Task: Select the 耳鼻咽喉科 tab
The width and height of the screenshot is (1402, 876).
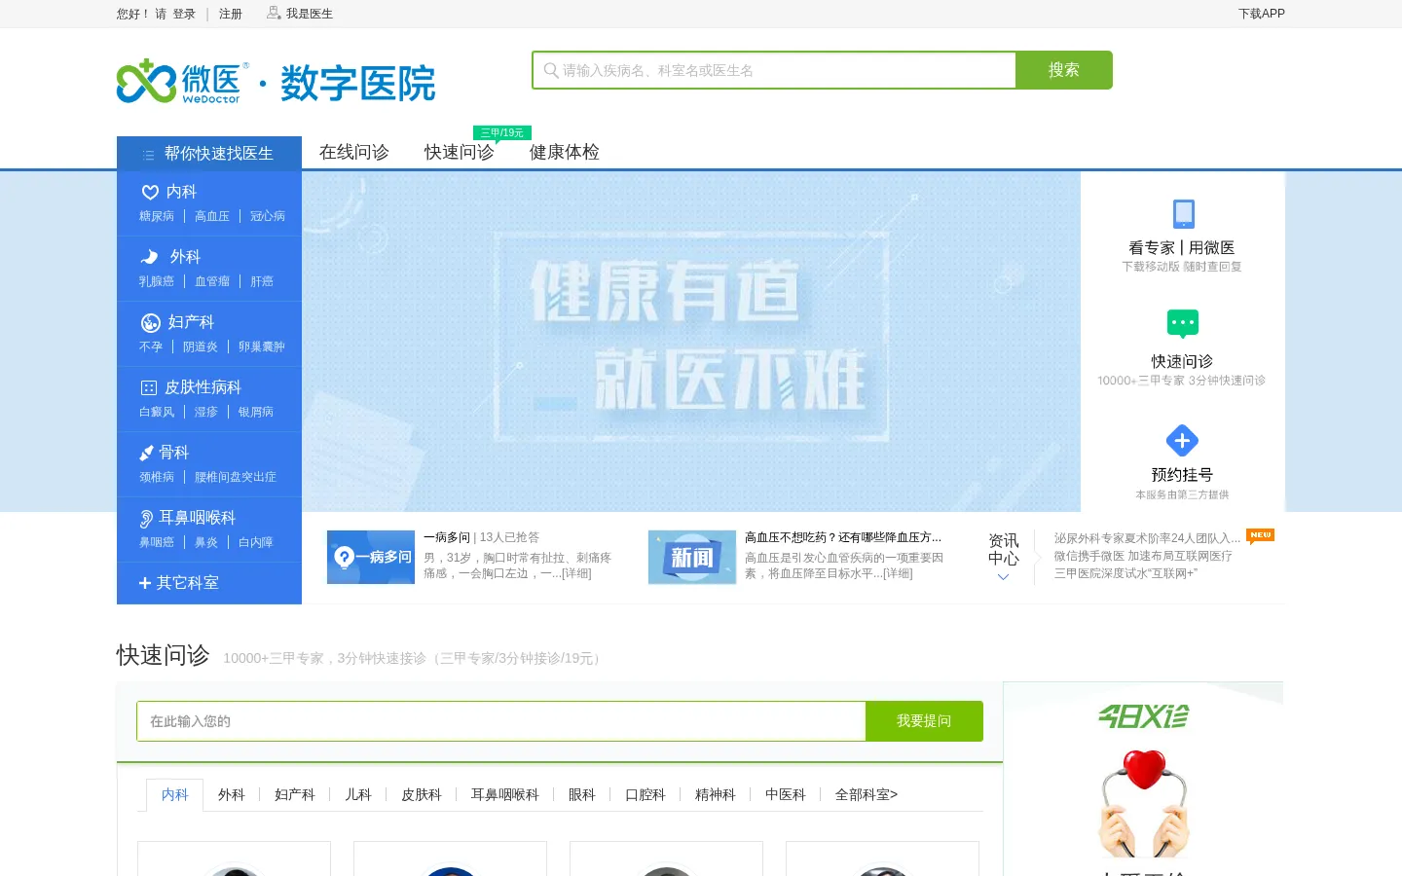Action: (505, 794)
